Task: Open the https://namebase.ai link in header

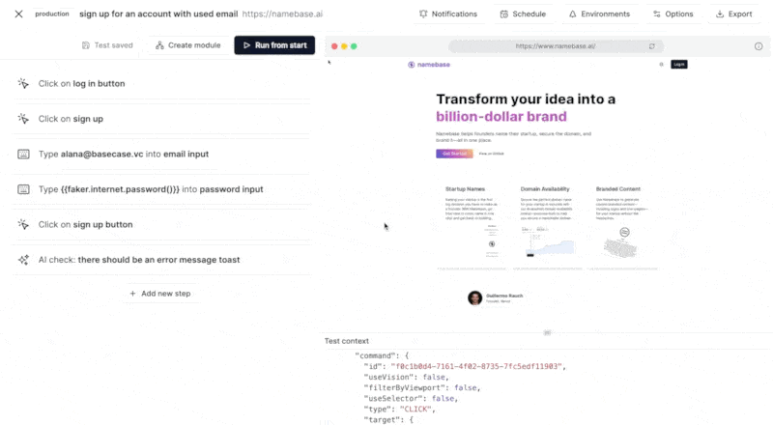Action: (282, 14)
